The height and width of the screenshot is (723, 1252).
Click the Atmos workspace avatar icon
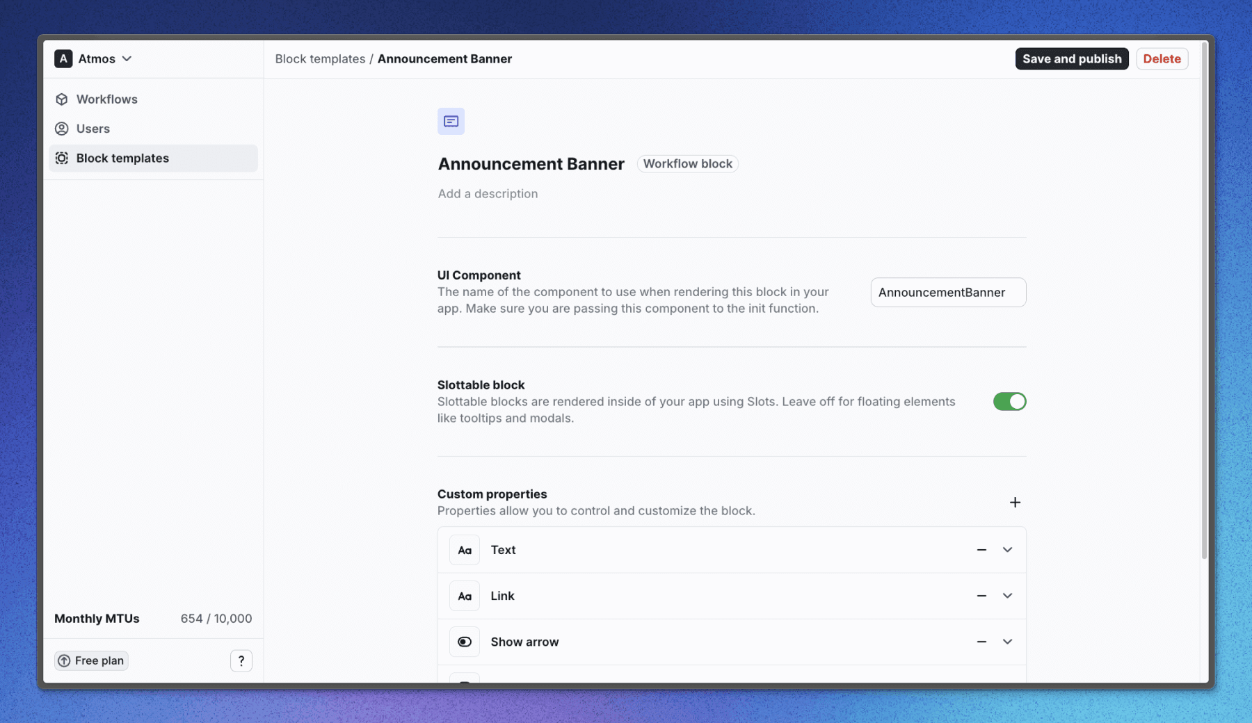point(63,59)
